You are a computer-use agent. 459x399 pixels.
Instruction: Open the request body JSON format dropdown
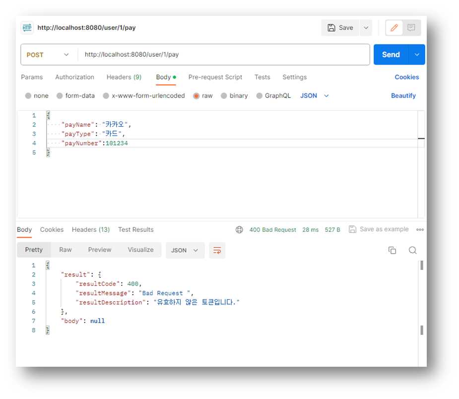click(x=315, y=96)
